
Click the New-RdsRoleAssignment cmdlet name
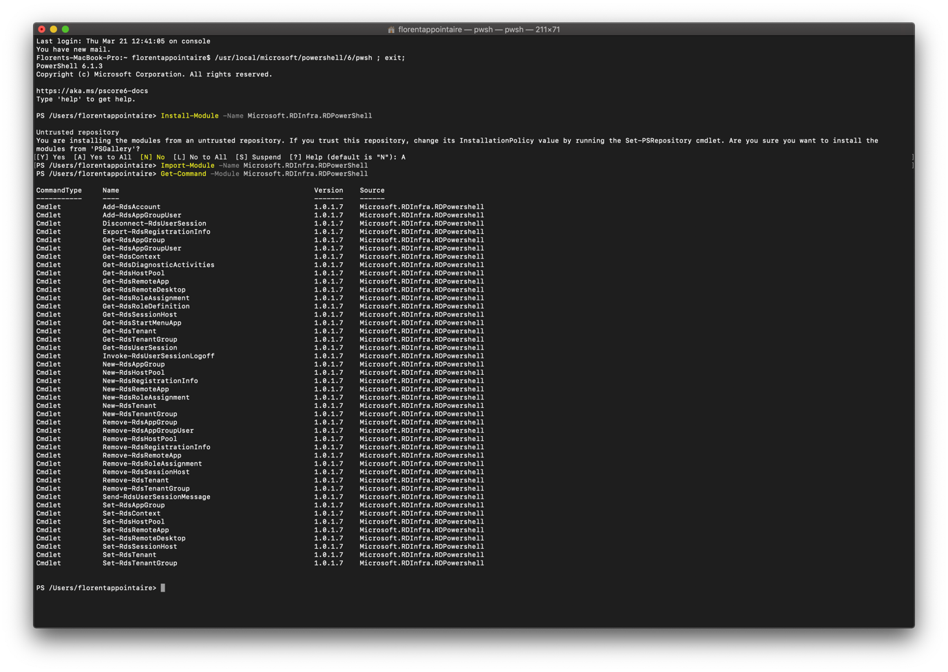[146, 397]
